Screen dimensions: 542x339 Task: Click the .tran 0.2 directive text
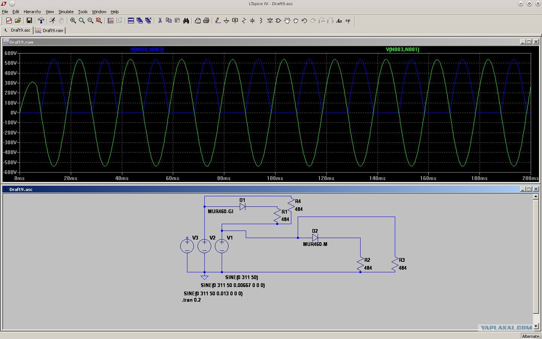[191, 300]
